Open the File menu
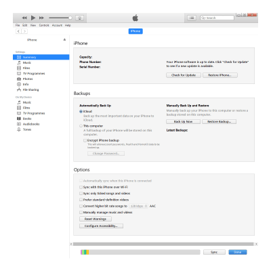This screenshot has width=271, height=271. (x=18, y=25)
